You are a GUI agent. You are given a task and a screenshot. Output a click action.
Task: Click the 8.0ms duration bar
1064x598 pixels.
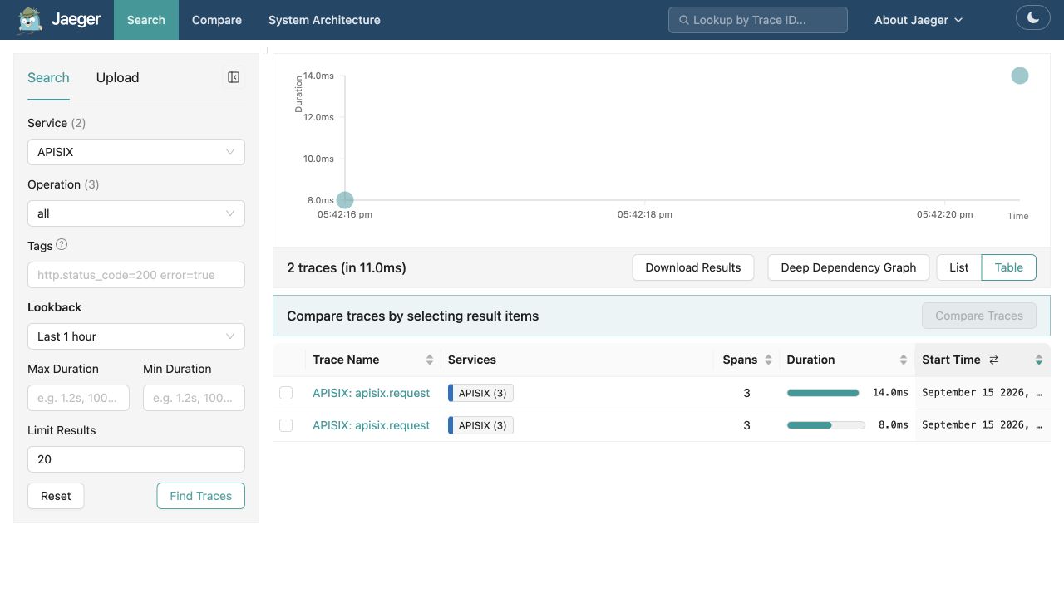pyautogui.click(x=826, y=425)
